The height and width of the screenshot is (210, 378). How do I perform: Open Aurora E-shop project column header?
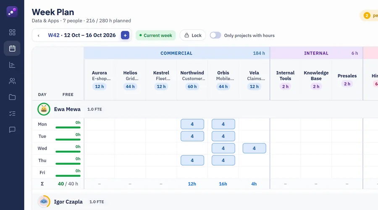(99, 79)
